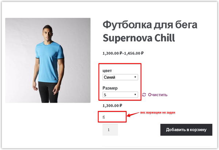
Task: Click the цвет label above the color select
Action: pos(107,71)
